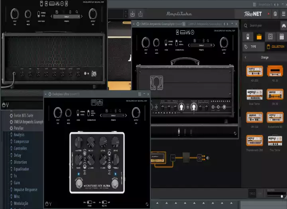Switch to the TYPE tab

[254, 47]
